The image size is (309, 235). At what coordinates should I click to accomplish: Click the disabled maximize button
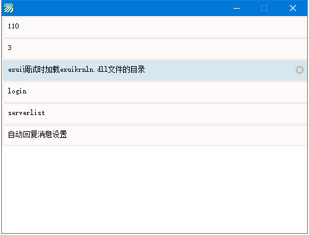coord(265,8)
